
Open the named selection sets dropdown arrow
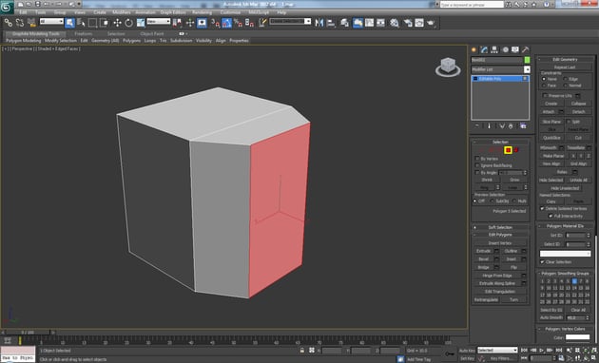tap(307, 21)
